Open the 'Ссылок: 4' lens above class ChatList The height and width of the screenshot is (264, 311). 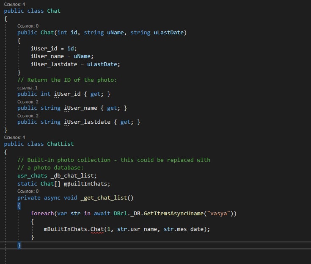[x=14, y=137]
